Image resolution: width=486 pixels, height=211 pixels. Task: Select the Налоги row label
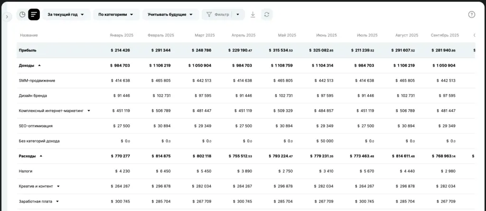26,171
